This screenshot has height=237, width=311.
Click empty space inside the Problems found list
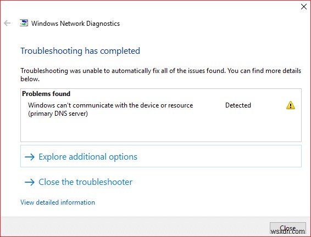click(x=161, y=129)
